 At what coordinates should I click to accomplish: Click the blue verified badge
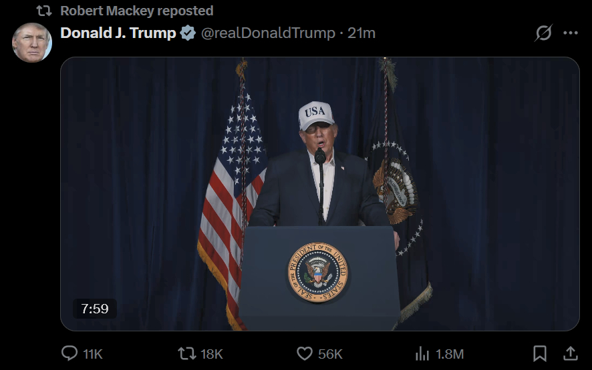click(189, 33)
